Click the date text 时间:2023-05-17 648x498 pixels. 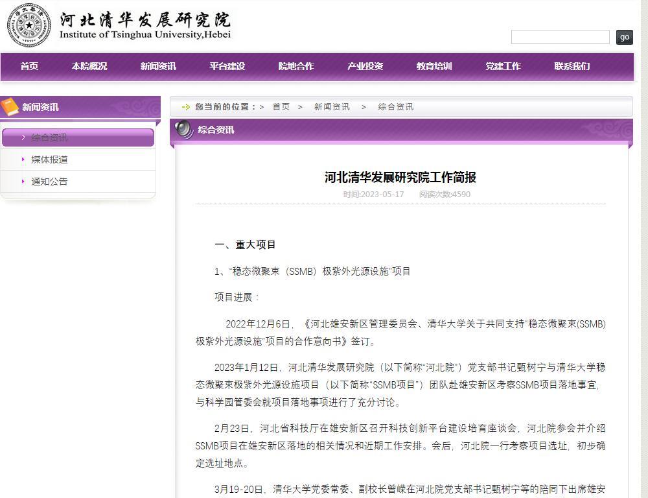(374, 195)
